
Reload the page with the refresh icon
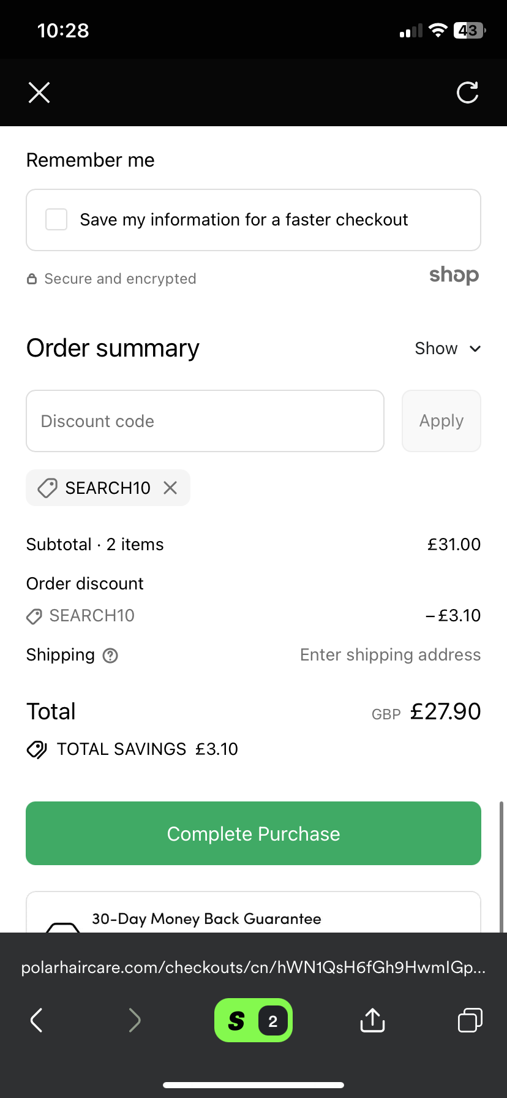click(x=467, y=93)
